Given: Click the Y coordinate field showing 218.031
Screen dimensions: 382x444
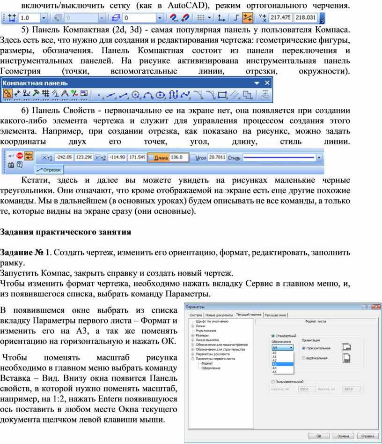Looking at the screenshot, I should click(305, 17).
